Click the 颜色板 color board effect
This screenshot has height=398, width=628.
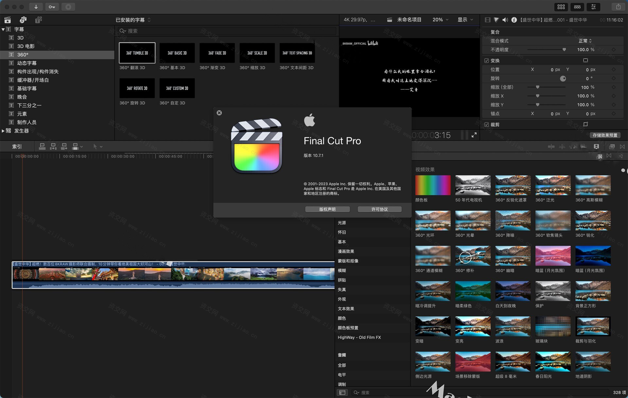(x=433, y=185)
